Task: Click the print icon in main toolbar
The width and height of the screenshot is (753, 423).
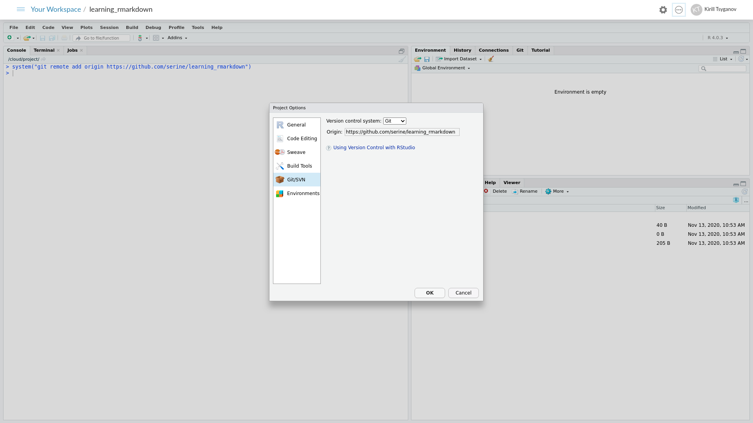Action: 64,38
